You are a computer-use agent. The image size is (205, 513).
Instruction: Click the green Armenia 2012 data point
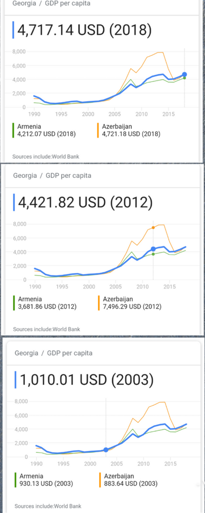click(153, 254)
